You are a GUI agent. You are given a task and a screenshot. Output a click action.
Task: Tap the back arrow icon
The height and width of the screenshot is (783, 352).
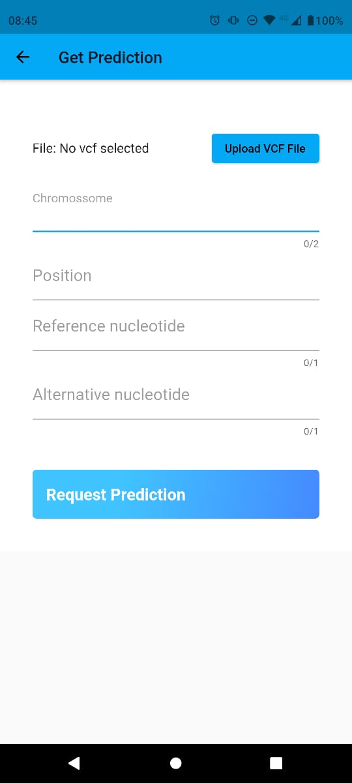point(23,57)
